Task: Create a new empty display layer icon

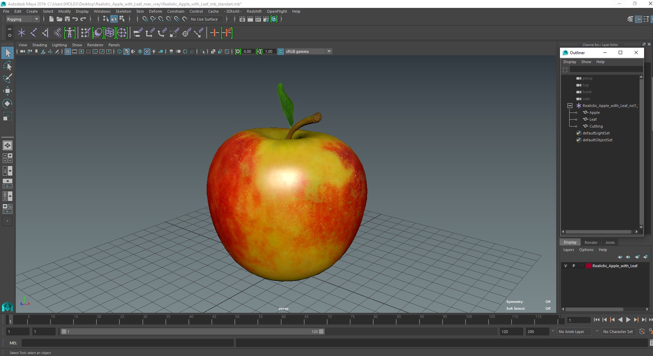Action: [638, 257]
